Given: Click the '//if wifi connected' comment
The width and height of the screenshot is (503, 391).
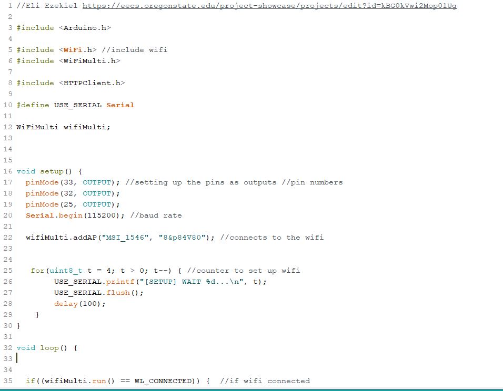Looking at the screenshot, I should tap(265, 381).
